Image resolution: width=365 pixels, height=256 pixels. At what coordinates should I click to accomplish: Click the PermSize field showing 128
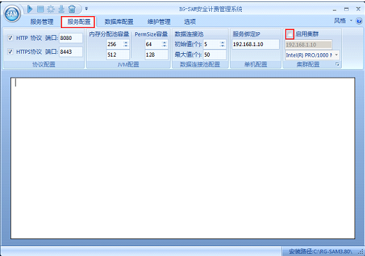156,55
